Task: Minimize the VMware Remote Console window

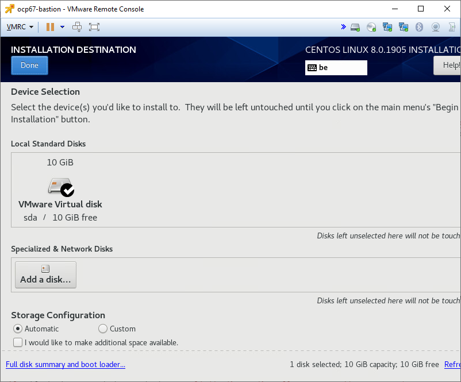Action: (395, 9)
